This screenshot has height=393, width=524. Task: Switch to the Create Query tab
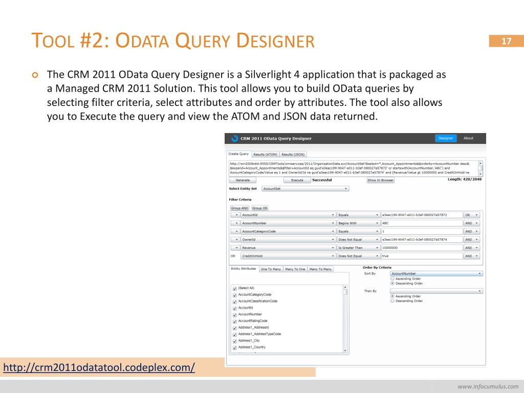click(238, 154)
